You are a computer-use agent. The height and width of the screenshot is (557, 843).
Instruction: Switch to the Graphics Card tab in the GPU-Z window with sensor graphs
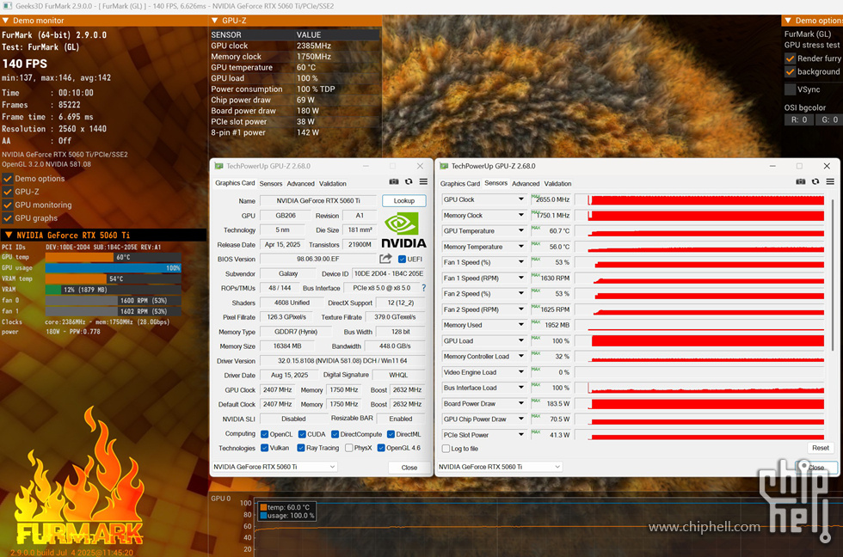pos(459,183)
